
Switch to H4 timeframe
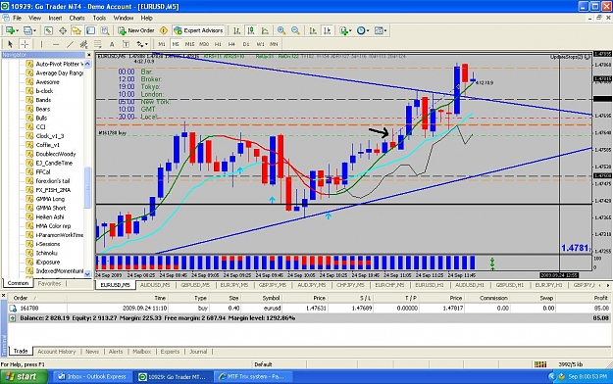point(231,44)
